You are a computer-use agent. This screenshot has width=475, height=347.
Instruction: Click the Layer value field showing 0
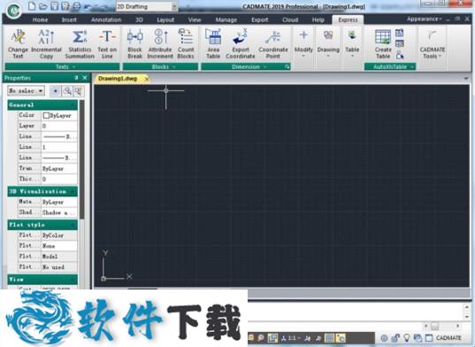59,126
